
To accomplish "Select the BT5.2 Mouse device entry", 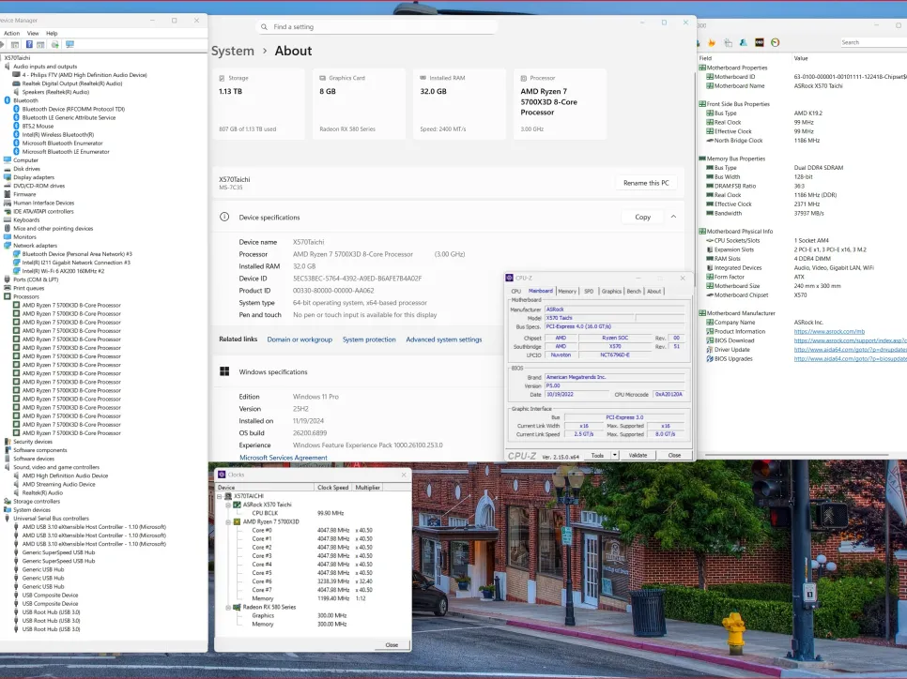I will (38, 126).
